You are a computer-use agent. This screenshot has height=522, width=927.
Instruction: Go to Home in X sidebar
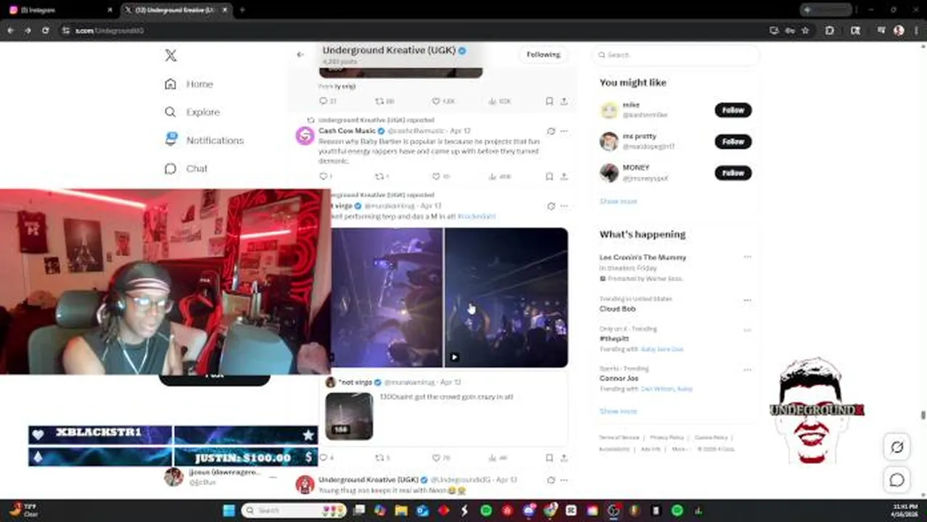coord(189,84)
